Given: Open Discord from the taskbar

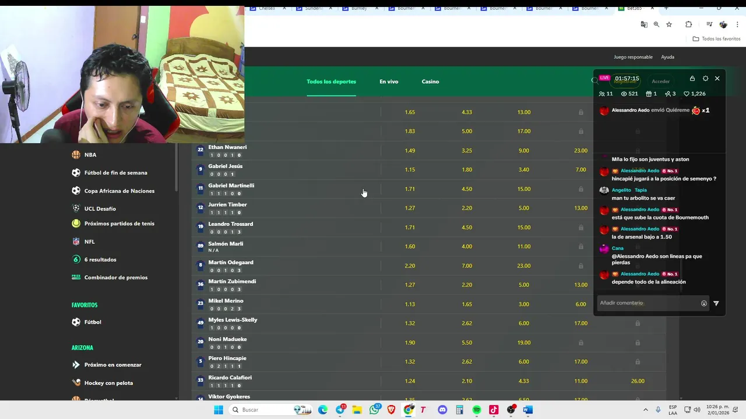Looking at the screenshot, I should tap(442, 410).
